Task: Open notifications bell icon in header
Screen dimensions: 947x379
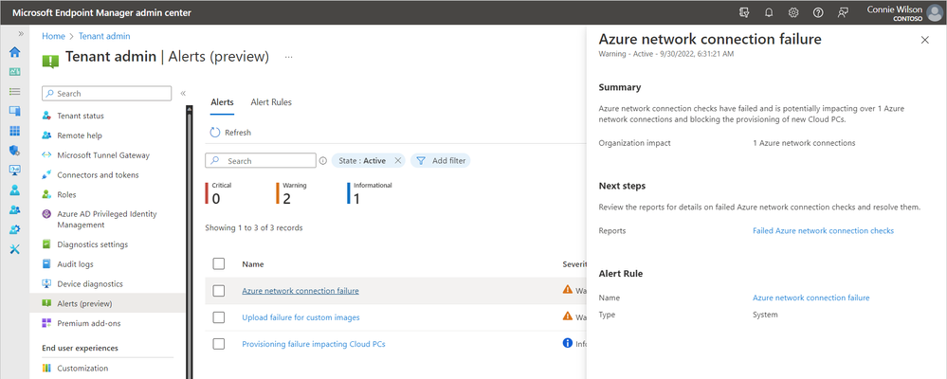Action: pos(770,12)
